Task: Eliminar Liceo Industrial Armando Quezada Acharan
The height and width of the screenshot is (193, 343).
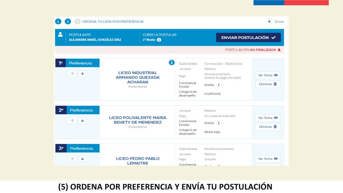Action: pyautogui.click(x=268, y=84)
